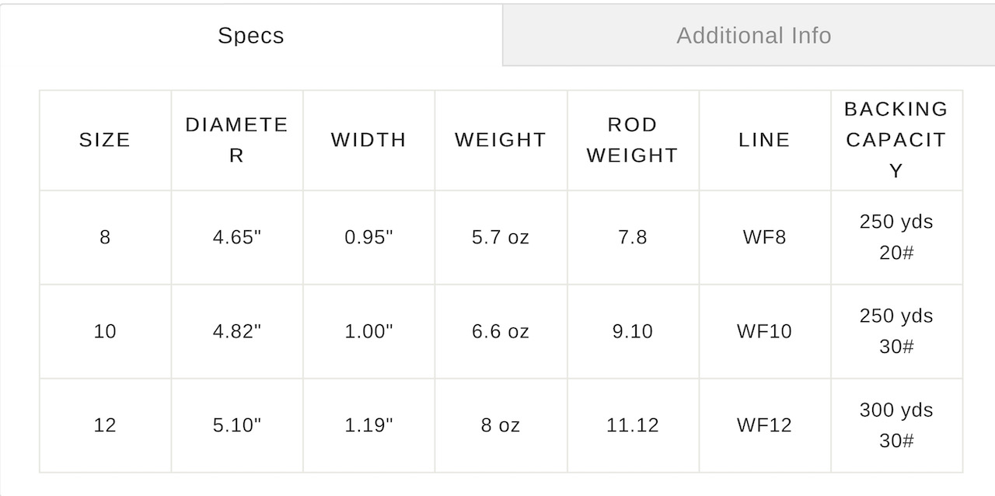Switch to the Additional Info tab

[x=753, y=36]
